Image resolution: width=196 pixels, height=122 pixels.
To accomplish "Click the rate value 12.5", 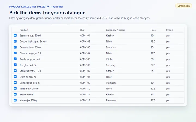I will point(153,41).
